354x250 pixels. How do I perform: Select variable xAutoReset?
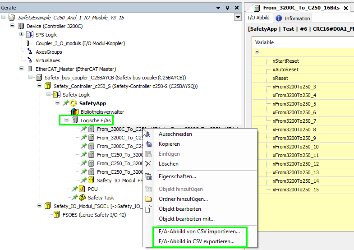(285, 69)
